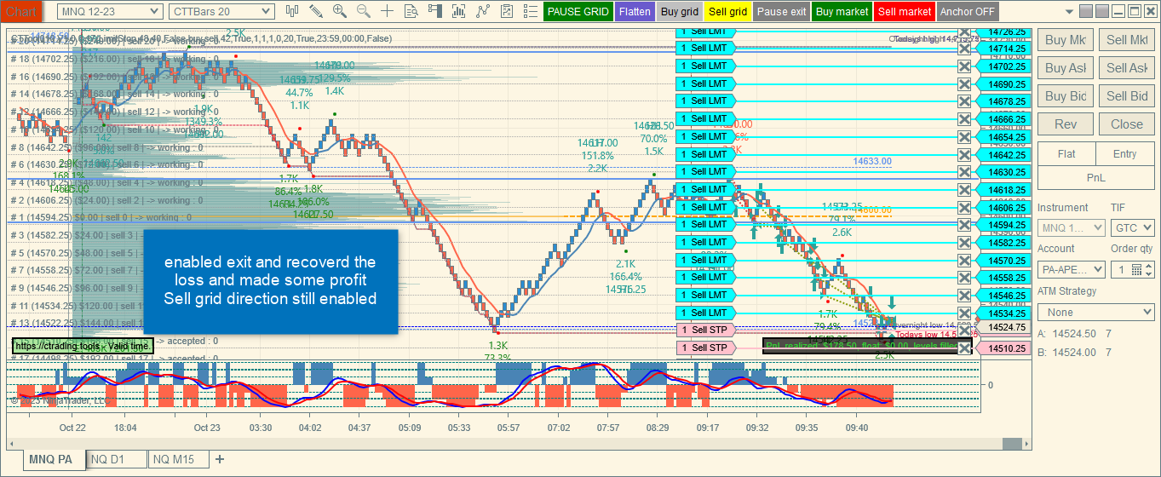The height and width of the screenshot is (477, 1161).
Task: Cancel the sell limit order at 14618.25
Action: pyautogui.click(x=963, y=190)
